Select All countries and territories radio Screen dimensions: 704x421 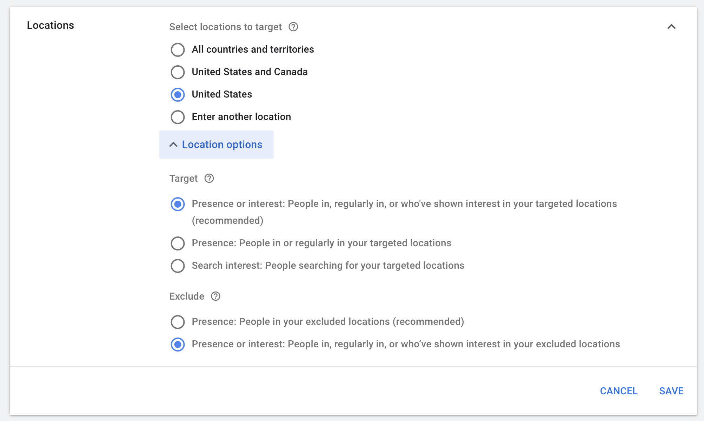[178, 50]
